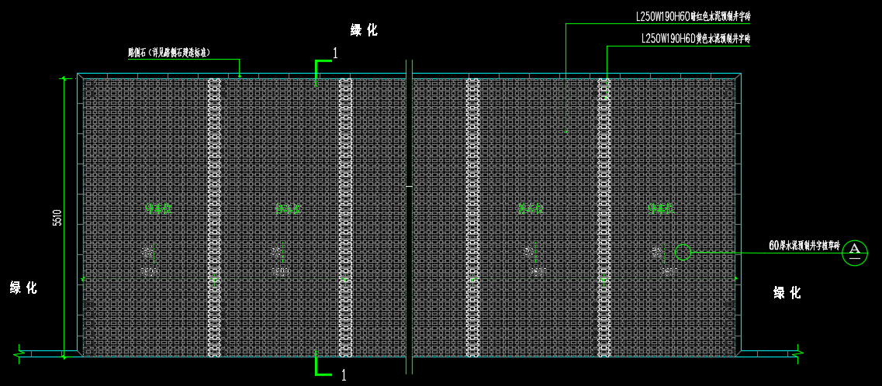Select the 60厚水泥预制井字植草砖 annotation

coord(804,246)
